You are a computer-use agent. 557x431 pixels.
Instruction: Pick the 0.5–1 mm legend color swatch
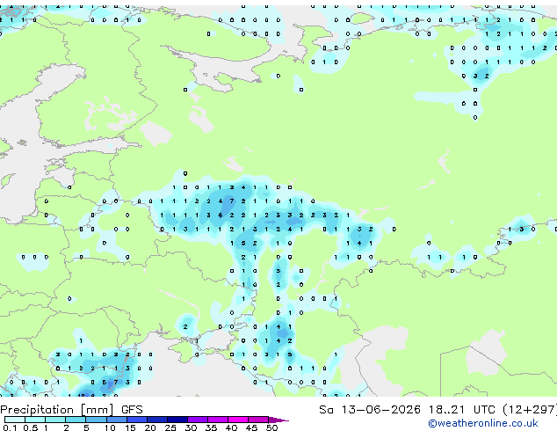point(35,420)
